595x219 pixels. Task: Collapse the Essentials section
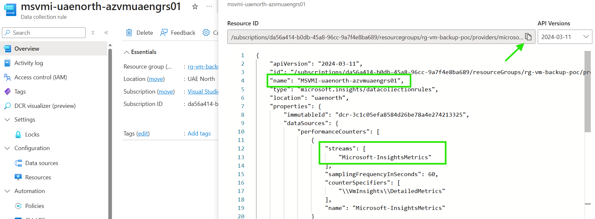(127, 52)
